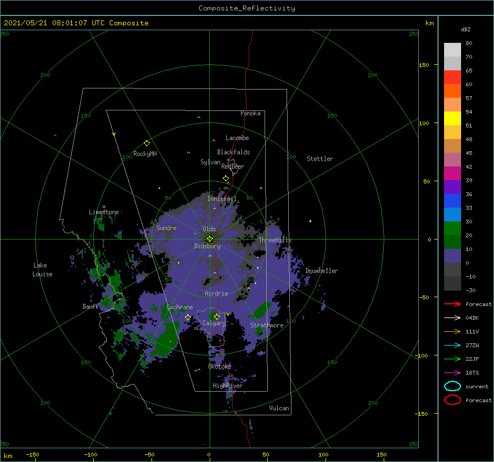
Task: Click the cyan 27ZW arrow legend icon
Action: 452,346
